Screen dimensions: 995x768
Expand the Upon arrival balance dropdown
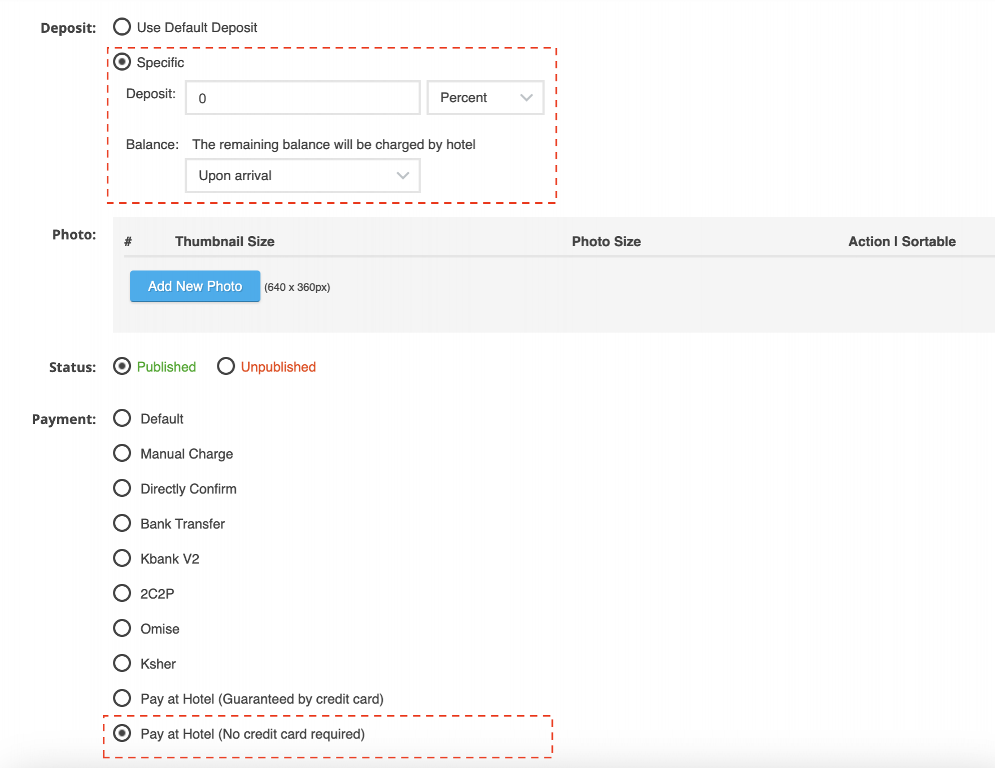point(302,176)
